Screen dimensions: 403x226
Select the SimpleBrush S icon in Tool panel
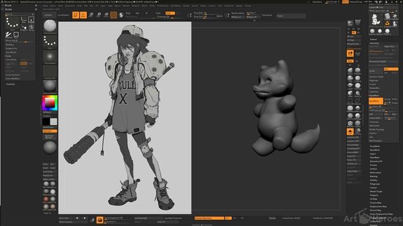[387, 24]
